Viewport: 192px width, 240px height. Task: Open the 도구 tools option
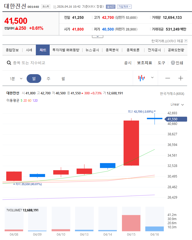click(x=161, y=63)
